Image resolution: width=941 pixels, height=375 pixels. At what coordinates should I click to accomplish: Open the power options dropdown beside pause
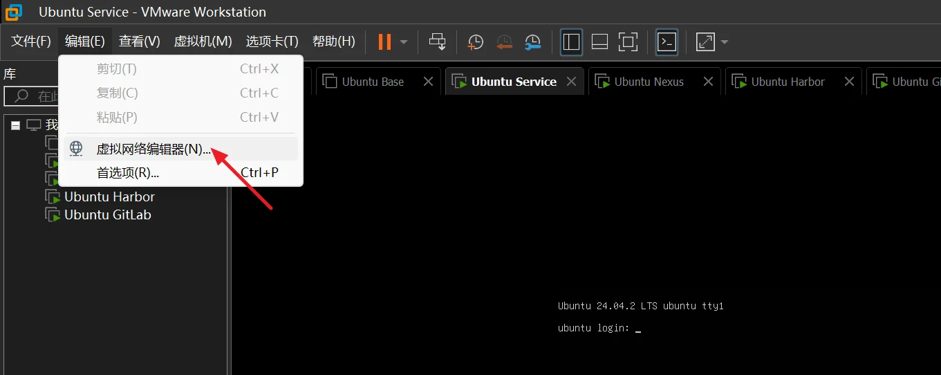[x=404, y=42]
